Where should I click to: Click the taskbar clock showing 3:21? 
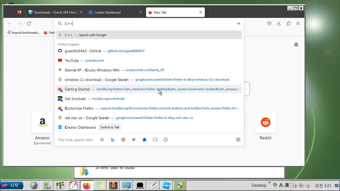[x=323, y=185]
